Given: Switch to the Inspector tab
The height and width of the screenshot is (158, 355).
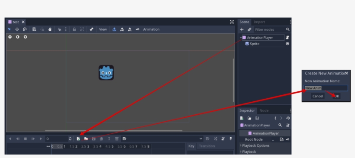Looking at the screenshot, I should coord(247,110).
